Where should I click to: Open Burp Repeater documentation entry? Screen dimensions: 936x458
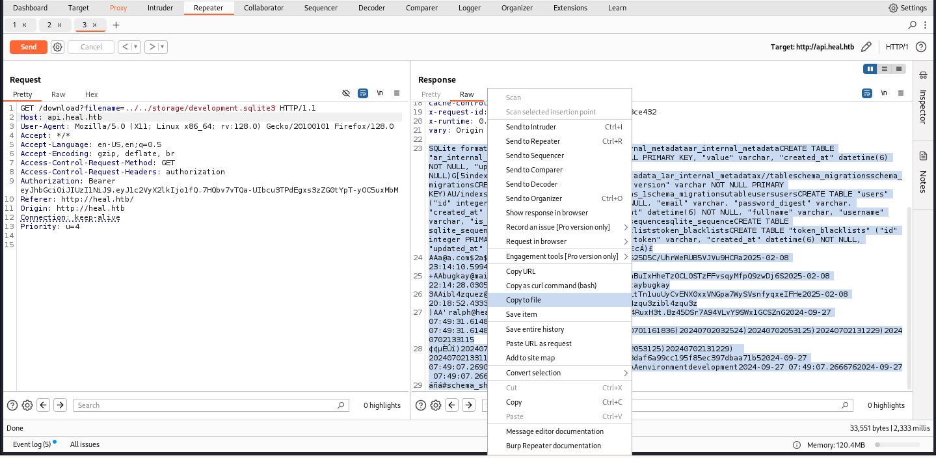(x=559, y=446)
